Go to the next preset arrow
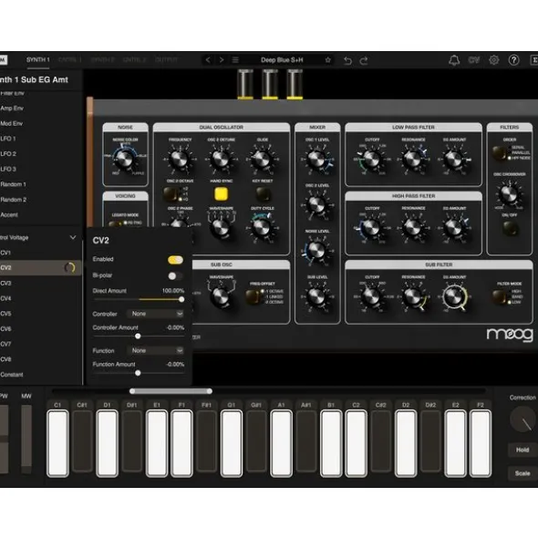Viewport: 538px width, 539px height. (222, 60)
